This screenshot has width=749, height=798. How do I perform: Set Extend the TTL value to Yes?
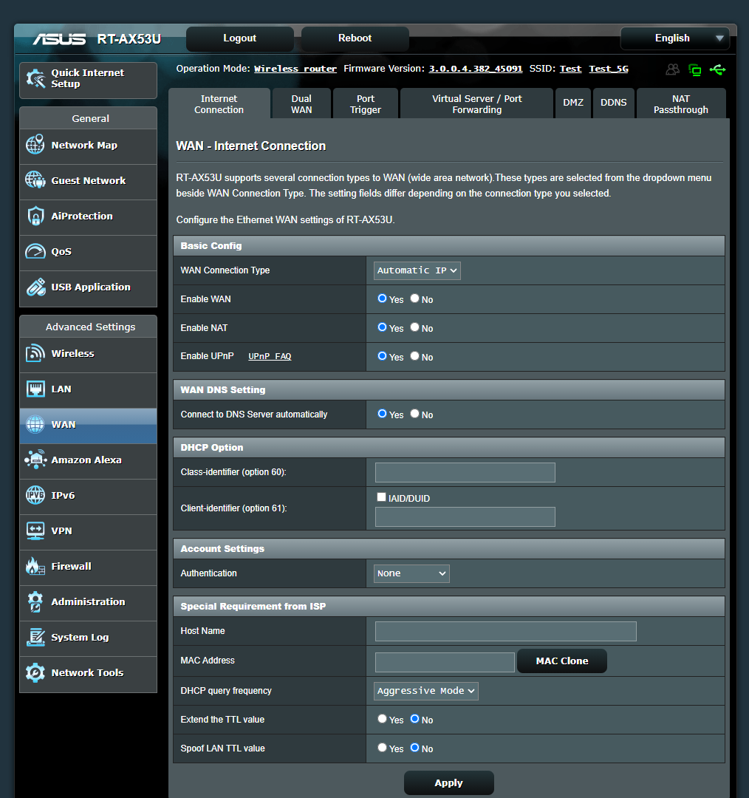click(382, 719)
